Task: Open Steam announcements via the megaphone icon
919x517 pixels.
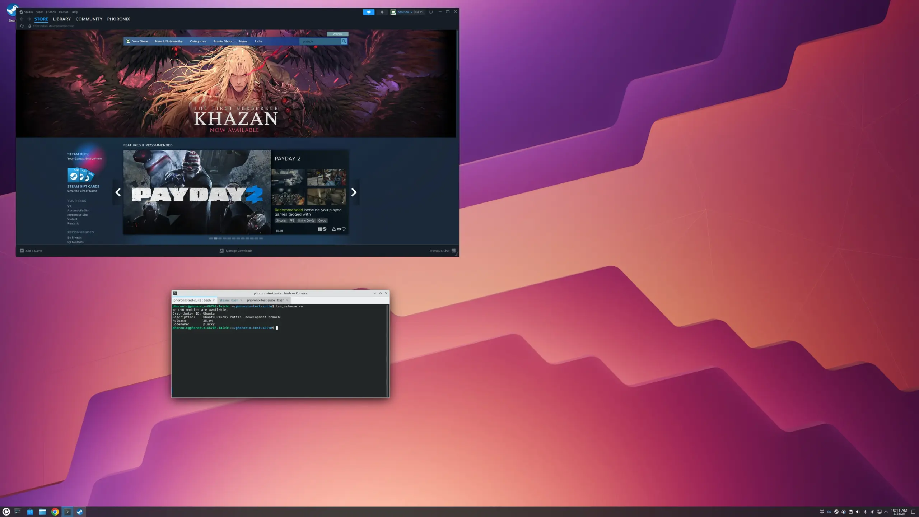Action: click(369, 12)
